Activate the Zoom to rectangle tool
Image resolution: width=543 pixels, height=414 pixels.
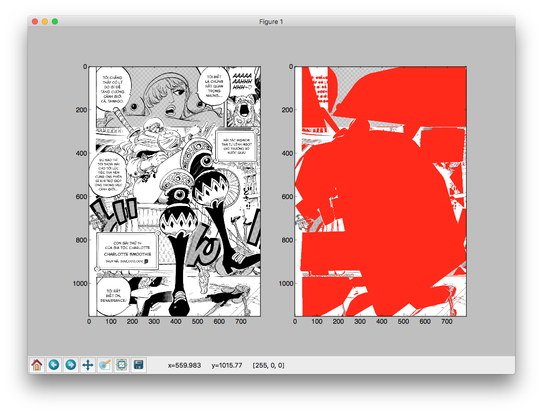click(x=105, y=365)
